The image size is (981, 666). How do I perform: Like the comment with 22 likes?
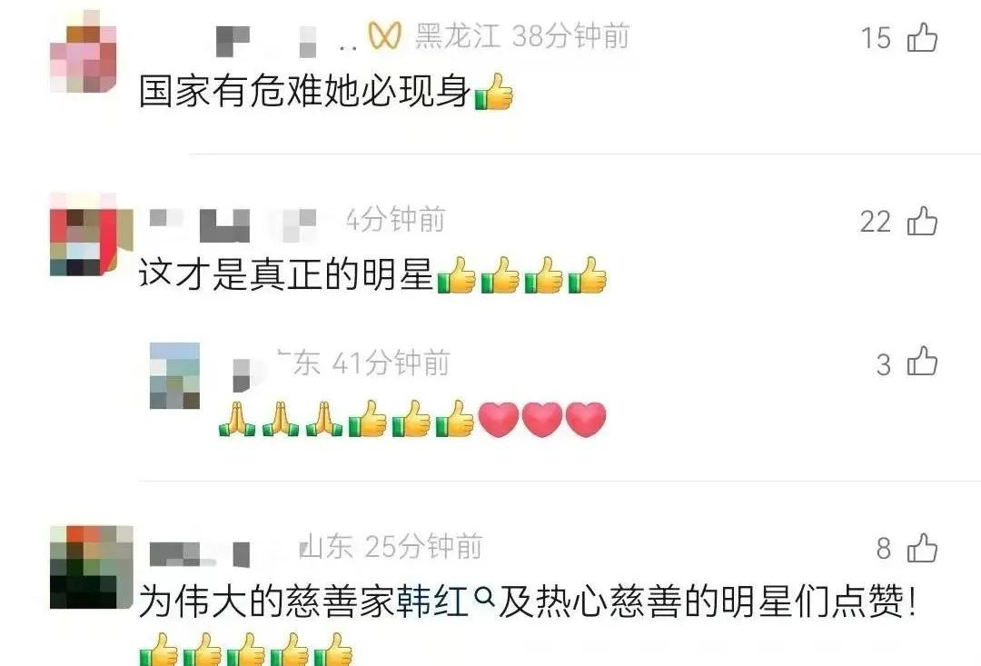pyautogui.click(x=922, y=222)
